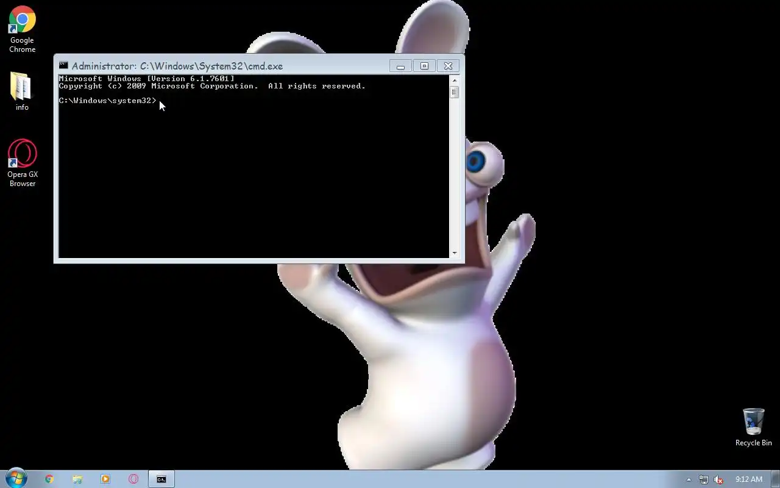
Task: Click the cmd.exe title bar system icon
Action: pyautogui.click(x=63, y=65)
